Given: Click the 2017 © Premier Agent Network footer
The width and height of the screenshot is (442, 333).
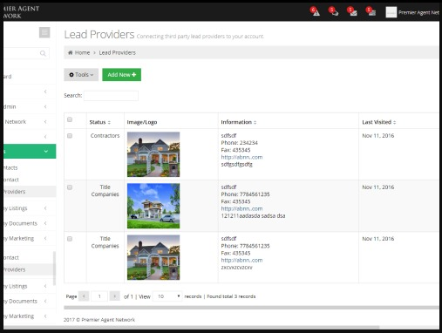Looking at the screenshot, I should click(99, 320).
